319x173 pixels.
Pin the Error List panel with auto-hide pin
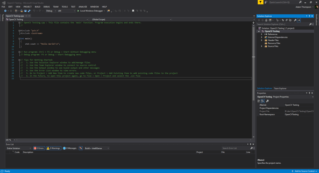[250, 144]
